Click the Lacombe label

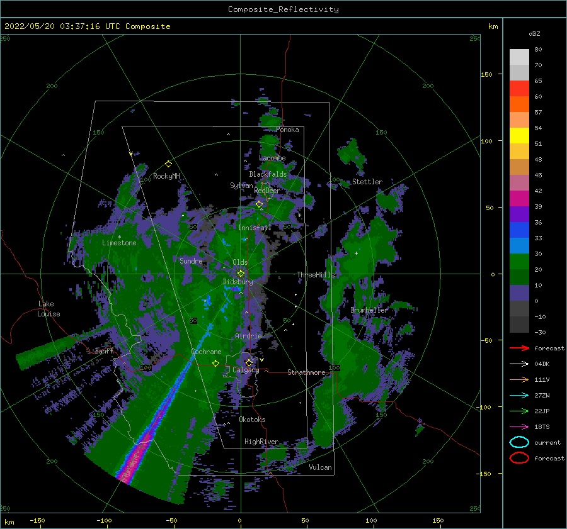pos(272,158)
